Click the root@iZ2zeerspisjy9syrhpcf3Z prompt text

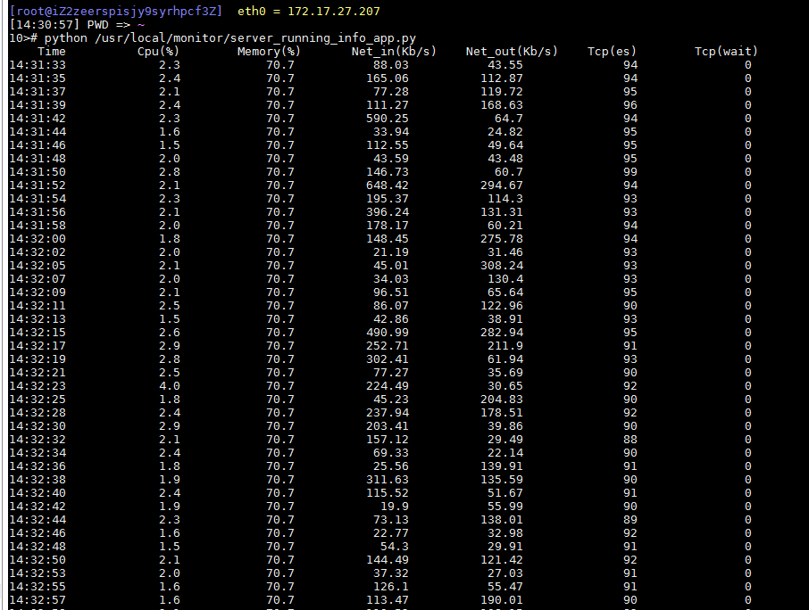point(115,11)
